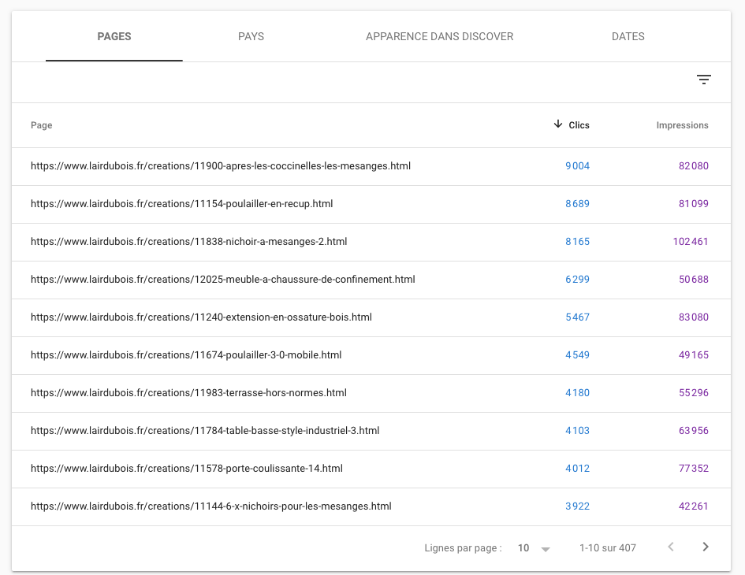The height and width of the screenshot is (575, 745).
Task: Switch to the DATES tab
Action: pos(628,36)
